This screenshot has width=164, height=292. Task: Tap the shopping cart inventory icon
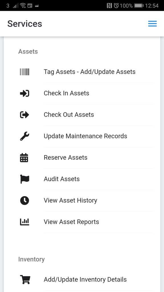click(25, 279)
